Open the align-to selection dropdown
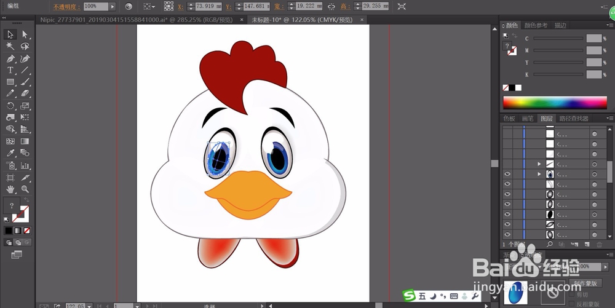The image size is (615, 308). point(149,6)
